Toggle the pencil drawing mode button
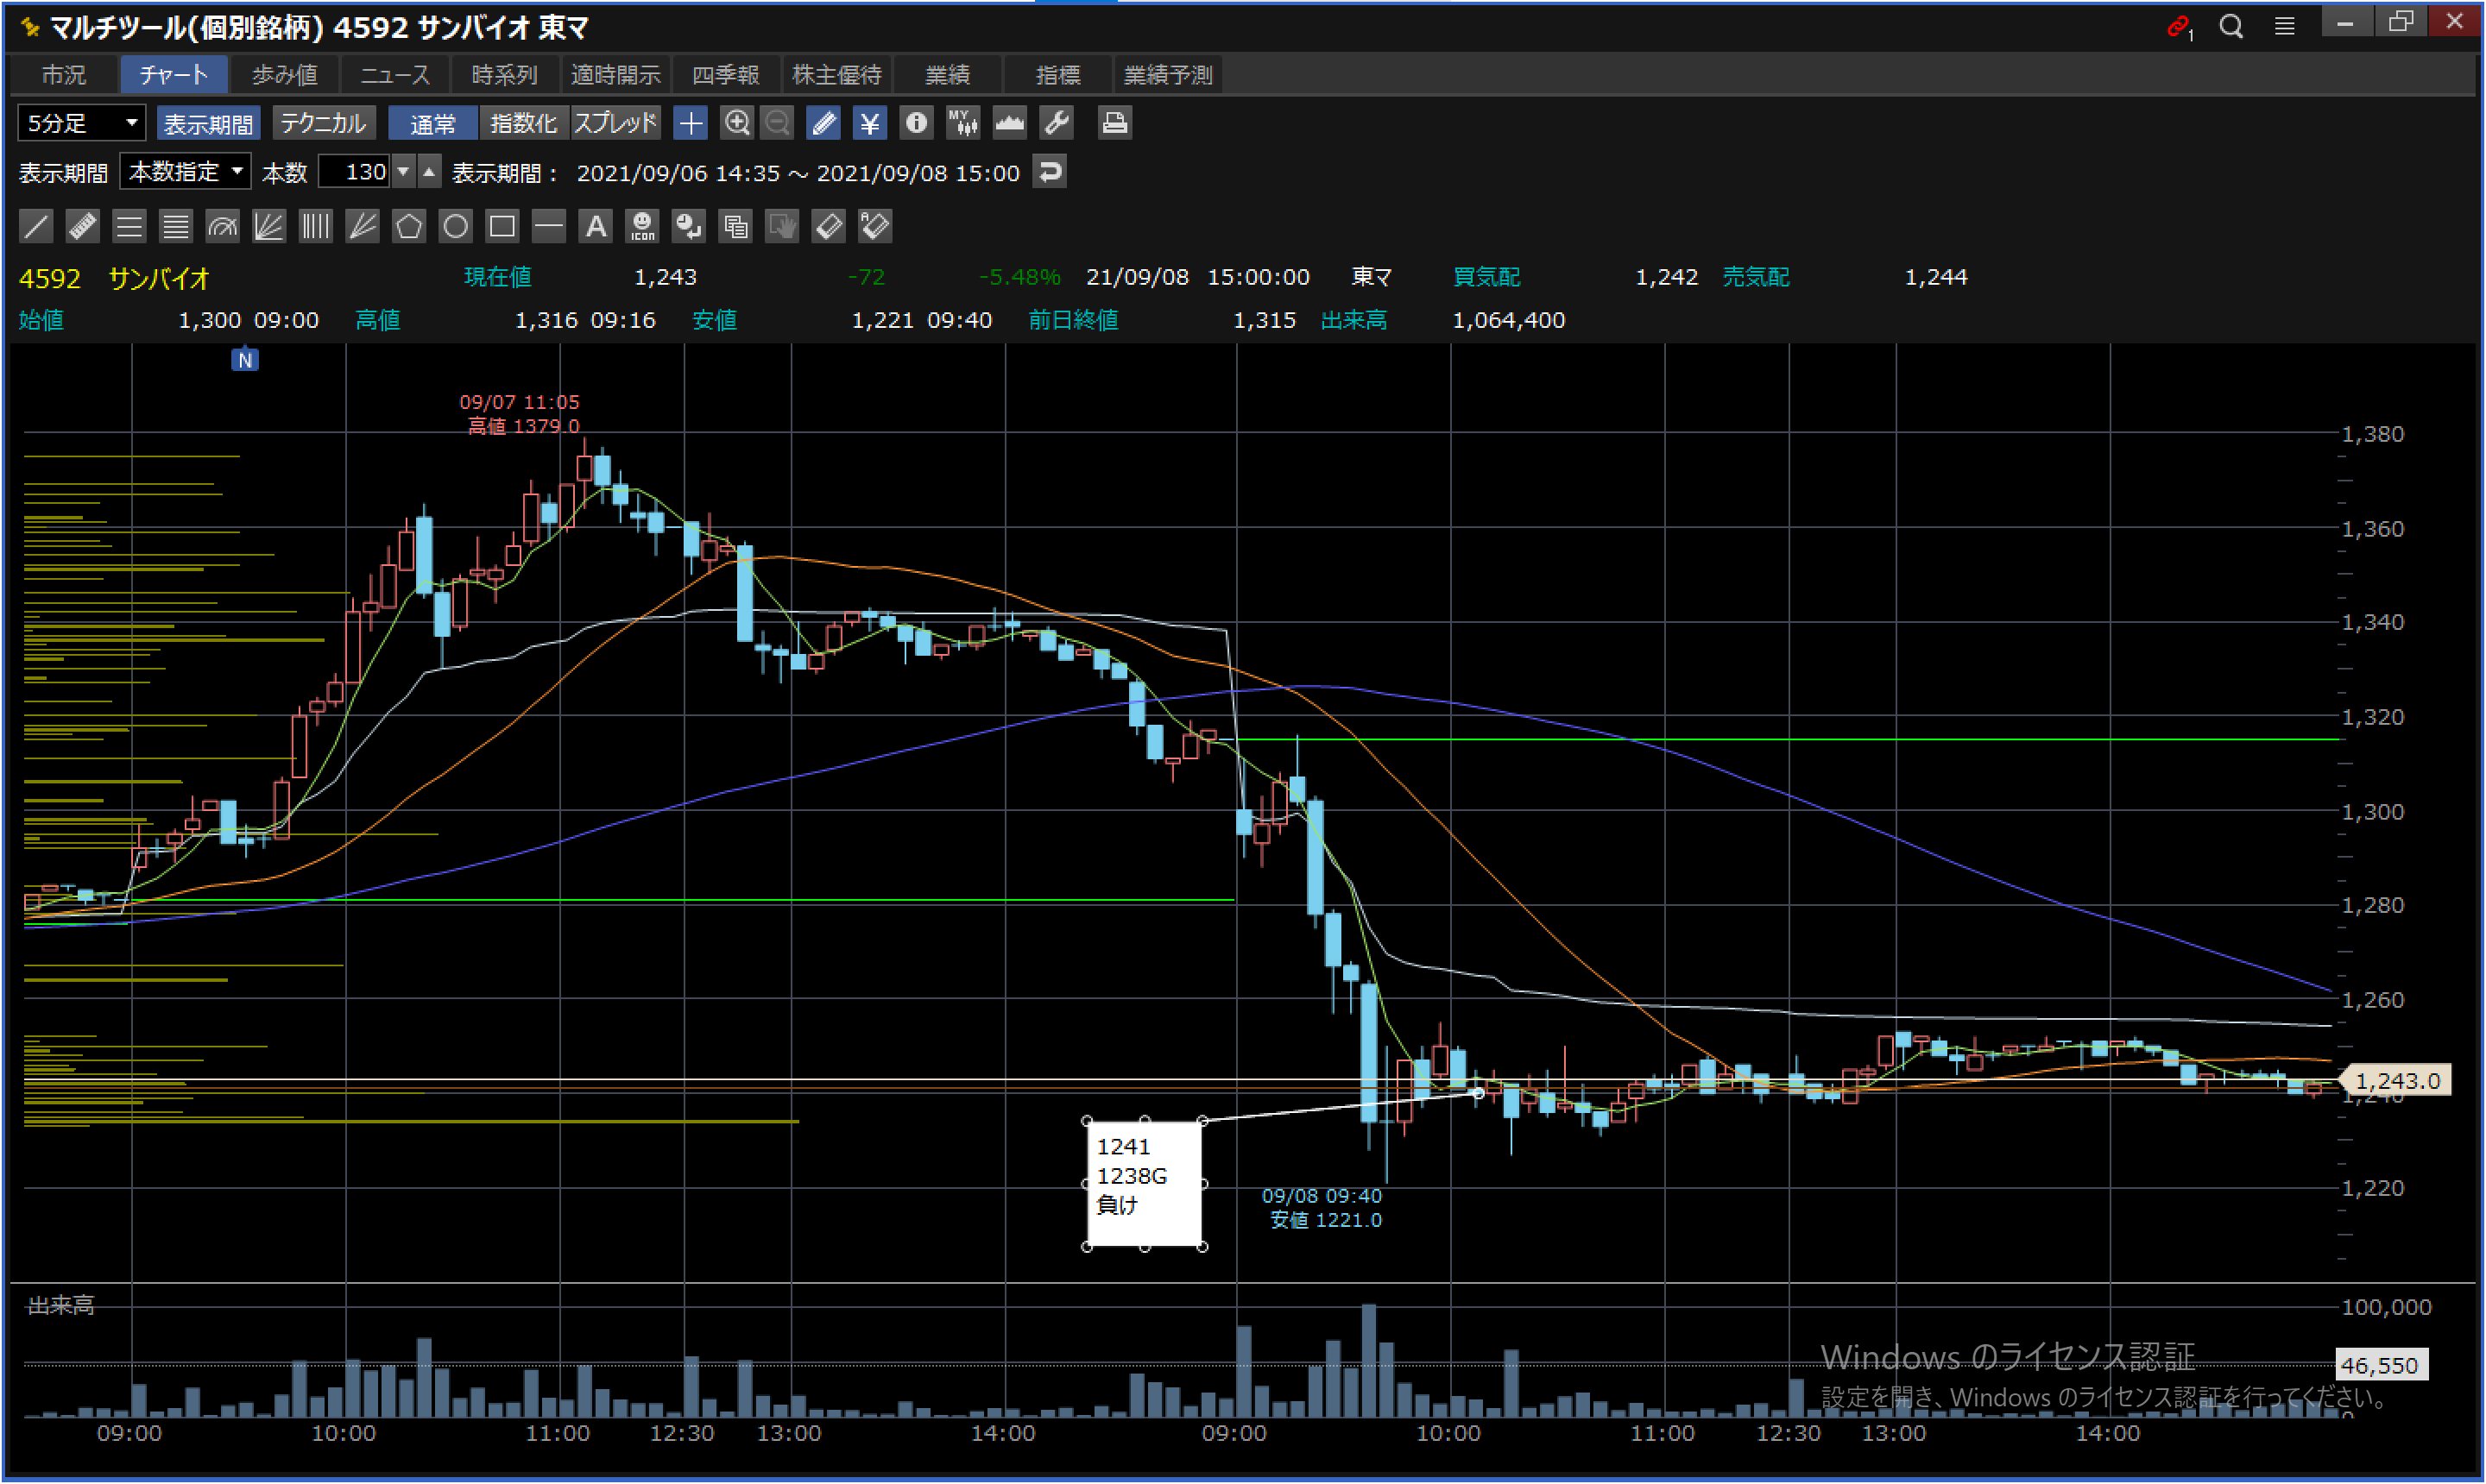Viewport: 2486px width, 1484px height. 823,123
